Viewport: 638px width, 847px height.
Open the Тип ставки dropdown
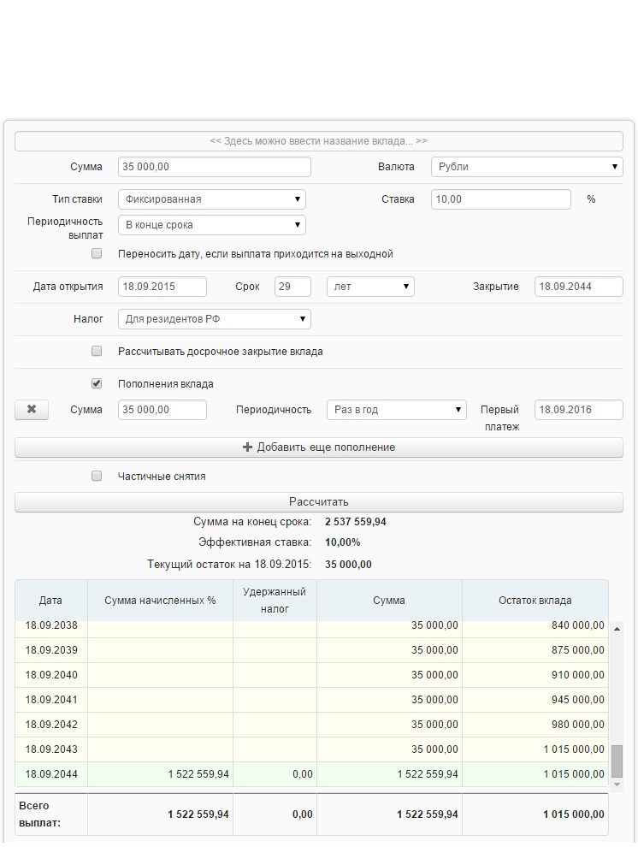click(x=211, y=198)
